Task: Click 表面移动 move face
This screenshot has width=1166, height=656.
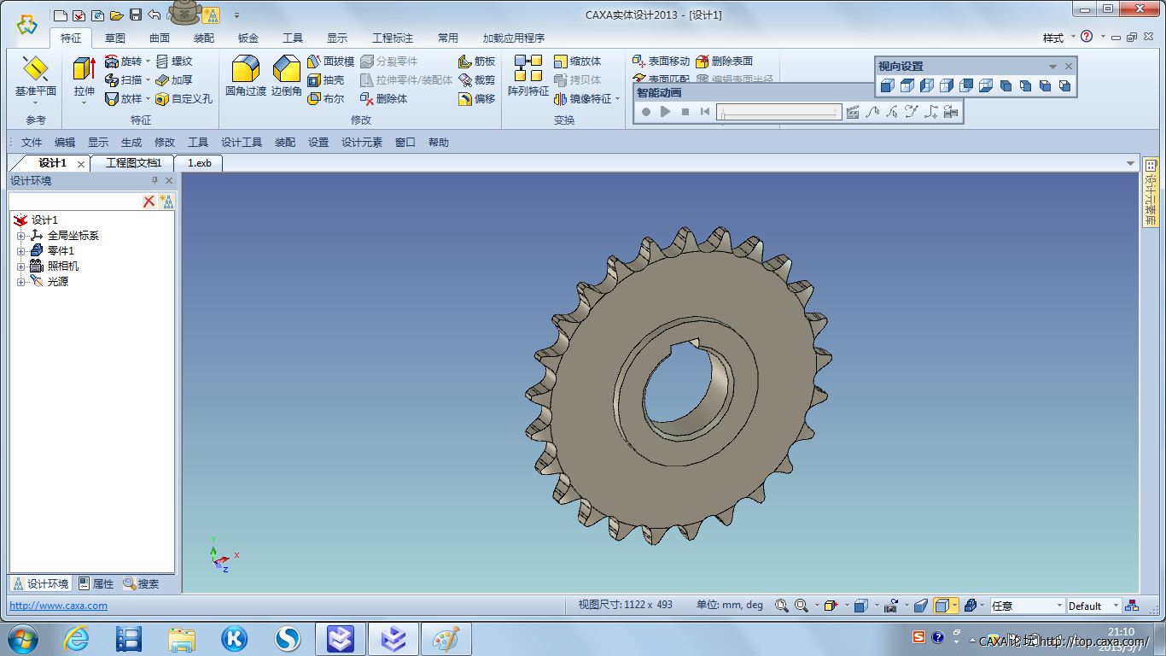Action: (x=661, y=61)
